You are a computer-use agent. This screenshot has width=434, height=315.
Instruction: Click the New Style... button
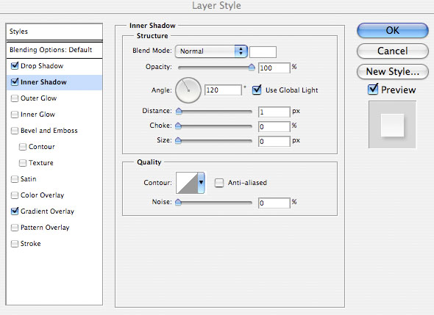393,71
